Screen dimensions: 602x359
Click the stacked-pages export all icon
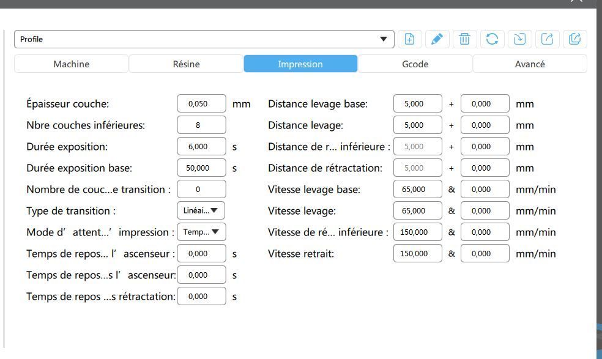click(574, 39)
